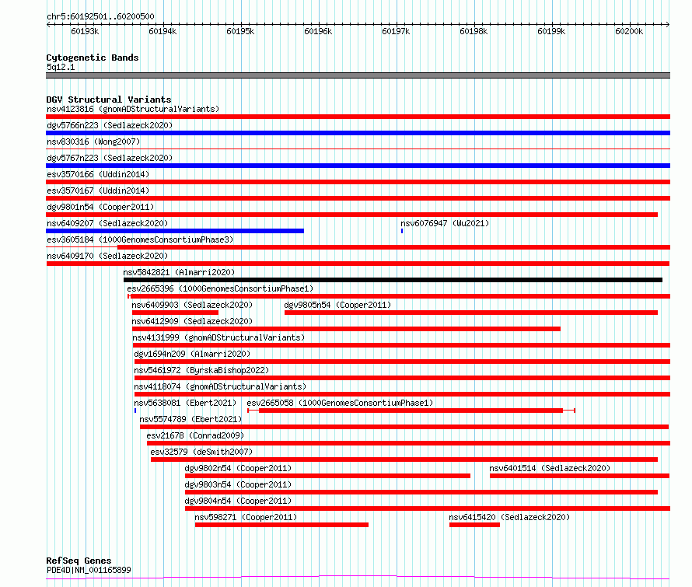Screen dimensions: 692x587
Task: Click the DGV Structural Variants track title
Action: (109, 100)
